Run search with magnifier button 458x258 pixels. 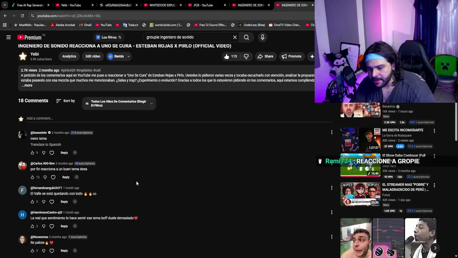[247, 37]
